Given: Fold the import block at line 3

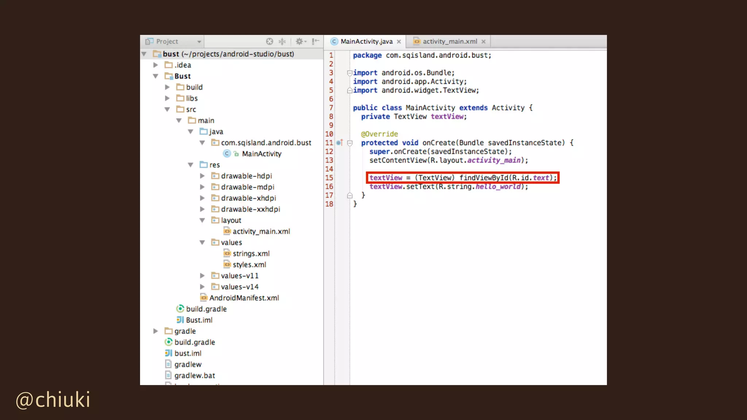Looking at the screenshot, I should coord(349,73).
